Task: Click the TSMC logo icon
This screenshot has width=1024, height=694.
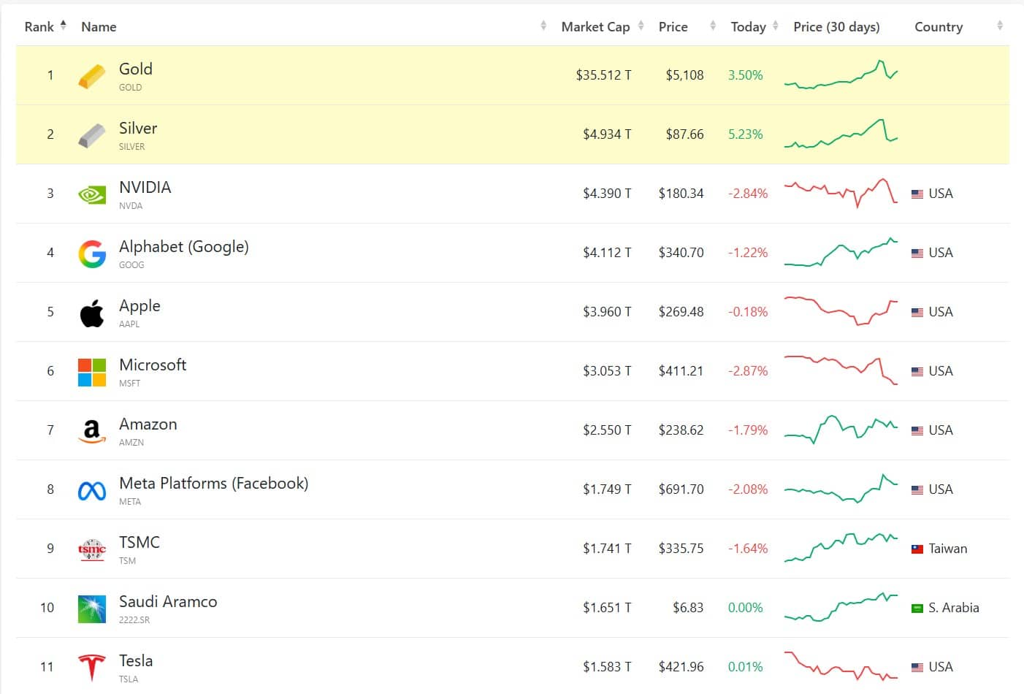Action: pos(92,549)
